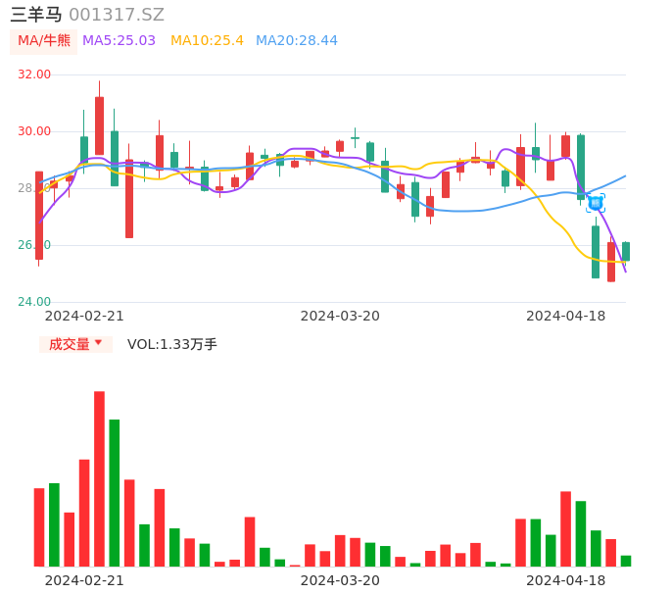
Task: Click the tallest red volume bar
Action: click(99, 478)
